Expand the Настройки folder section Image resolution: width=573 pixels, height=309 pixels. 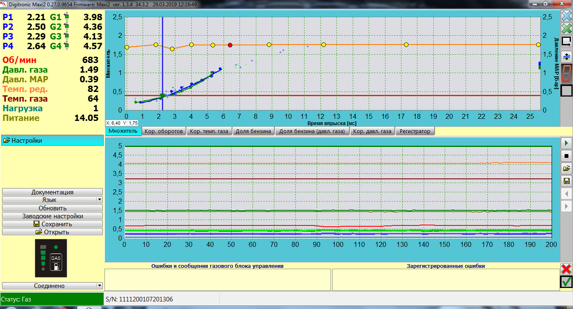52,141
